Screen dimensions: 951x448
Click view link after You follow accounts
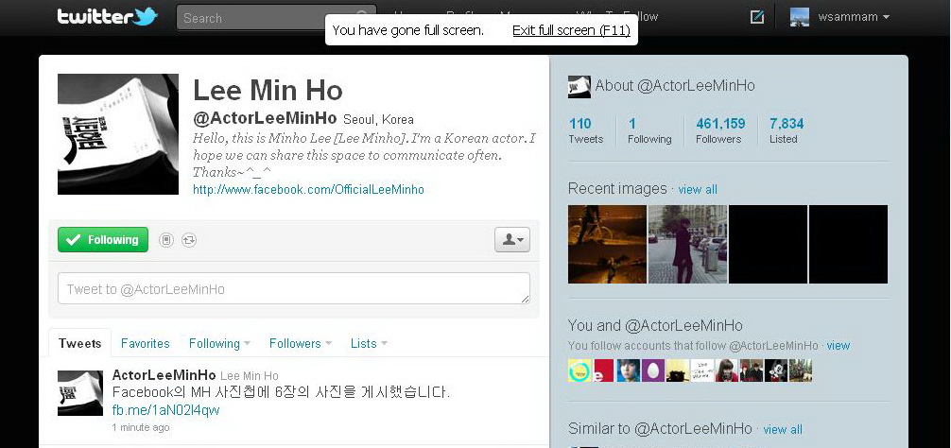click(839, 346)
